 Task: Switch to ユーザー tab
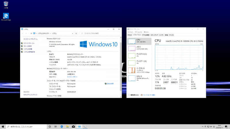161,35
